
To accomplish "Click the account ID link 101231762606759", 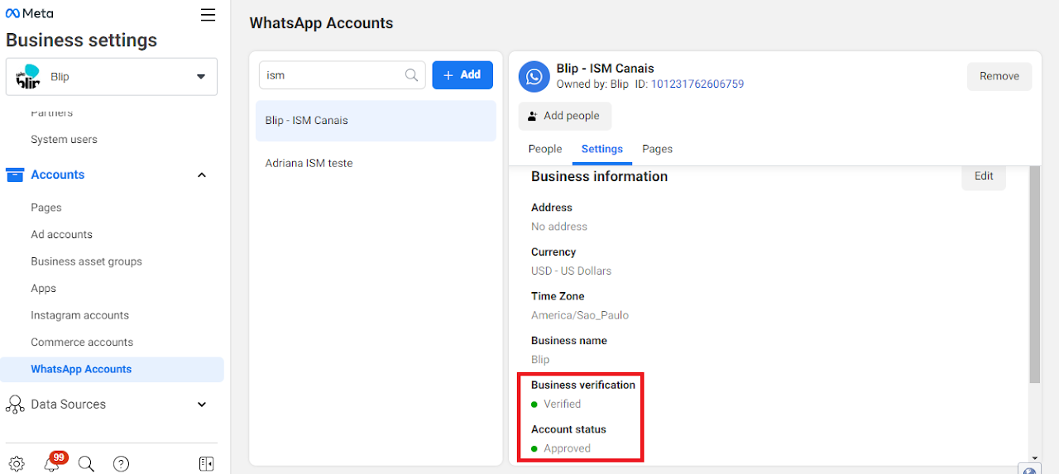I will (697, 84).
